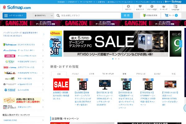Image resolution: width=186 pixels, height=124 pixels.
Task: Open the 中古販売専門「リコレ!」 text link
Action: 27,62
